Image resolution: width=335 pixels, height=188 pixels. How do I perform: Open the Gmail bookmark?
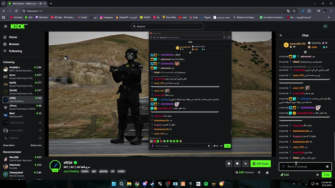click(82, 17)
